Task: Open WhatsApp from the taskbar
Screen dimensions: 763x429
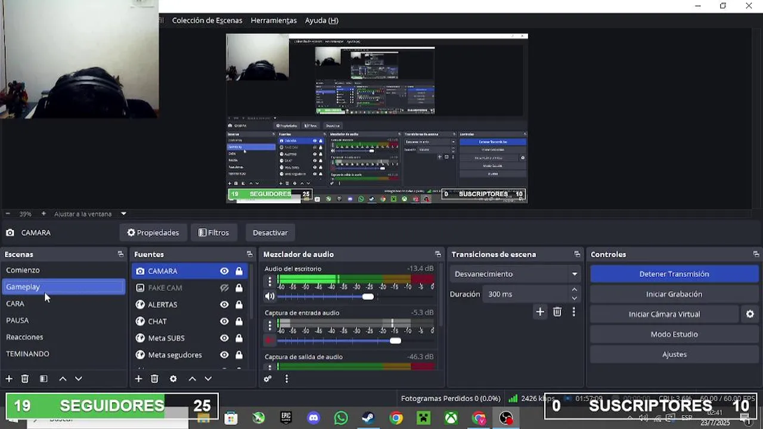Action: pyautogui.click(x=341, y=418)
